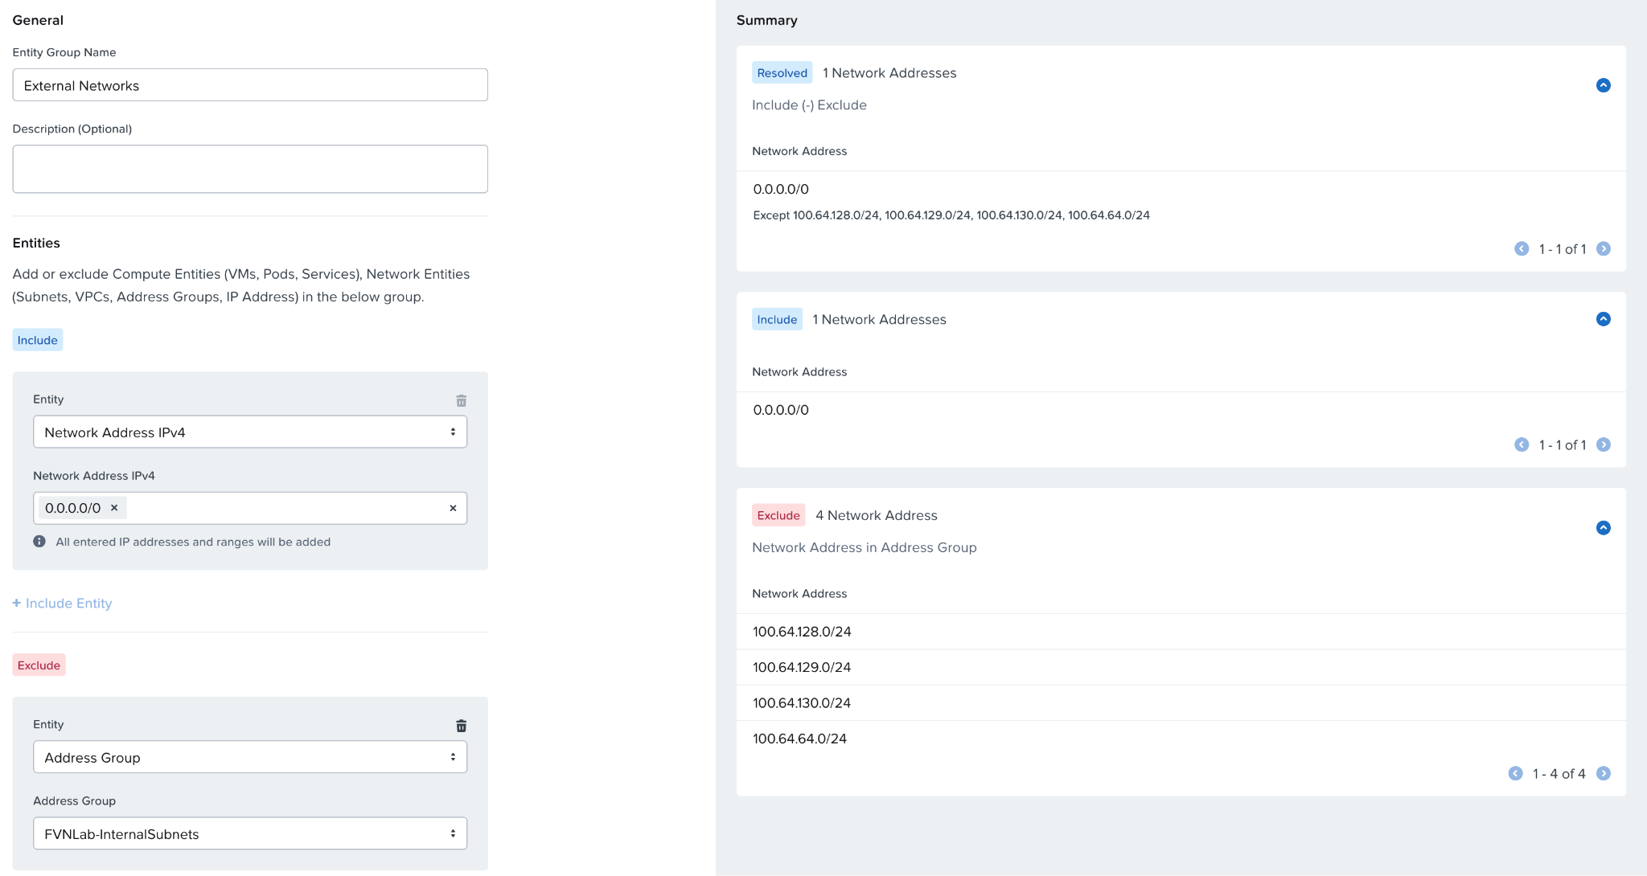
Task: Collapse the Include summary card
Action: (x=1603, y=319)
